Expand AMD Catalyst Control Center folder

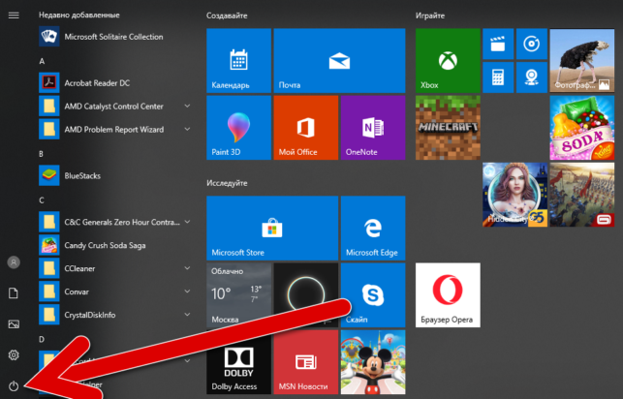(187, 106)
